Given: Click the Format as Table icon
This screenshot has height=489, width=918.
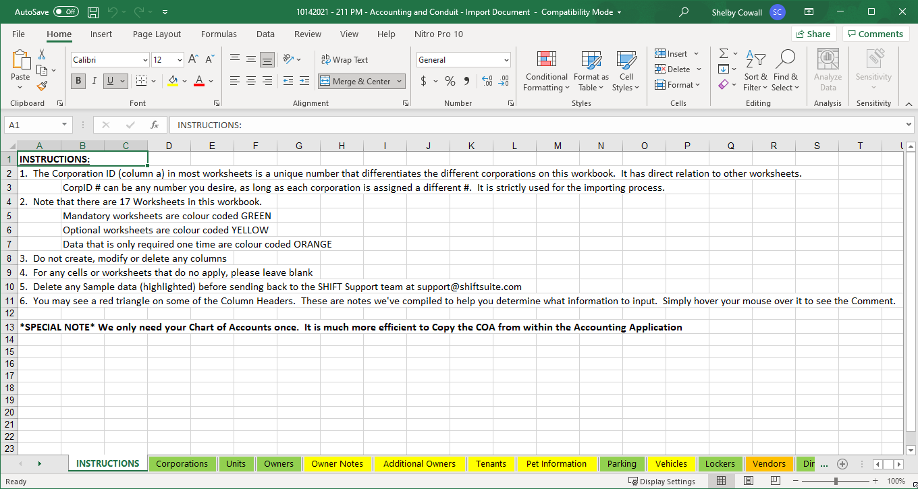Looking at the screenshot, I should pyautogui.click(x=591, y=71).
